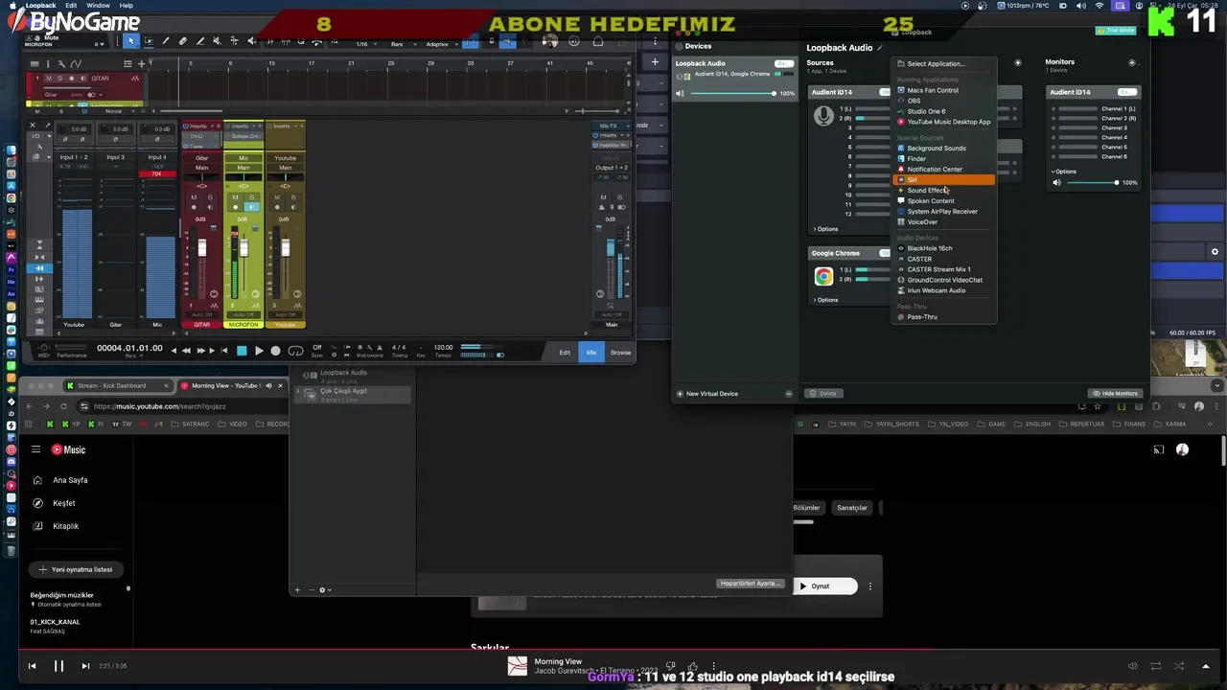
Task: Mute the Gitar mixer channel
Action: click(x=194, y=196)
